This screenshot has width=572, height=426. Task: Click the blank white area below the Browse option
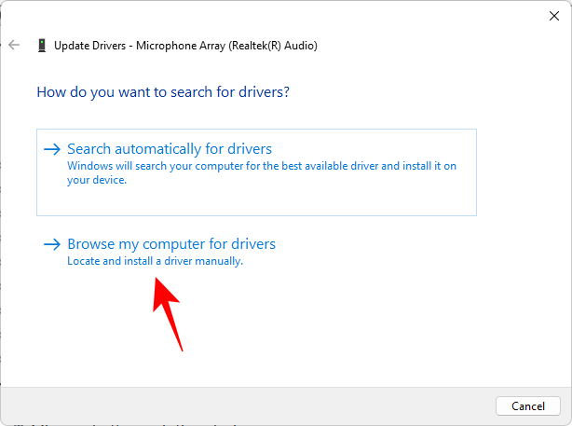373,326
